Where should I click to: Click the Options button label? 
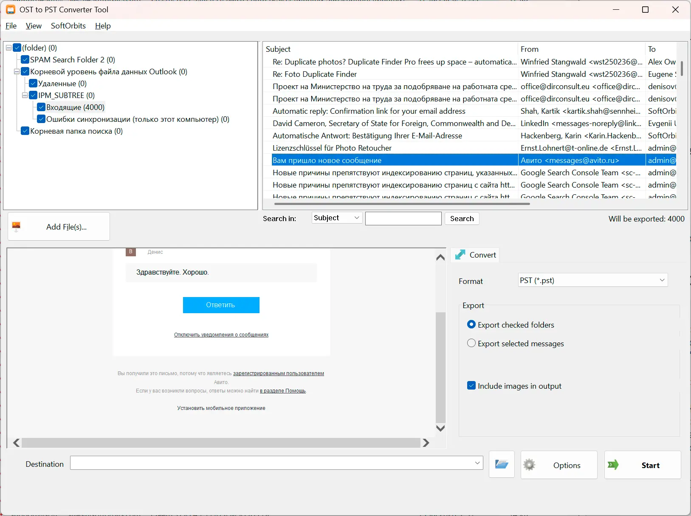click(x=567, y=465)
